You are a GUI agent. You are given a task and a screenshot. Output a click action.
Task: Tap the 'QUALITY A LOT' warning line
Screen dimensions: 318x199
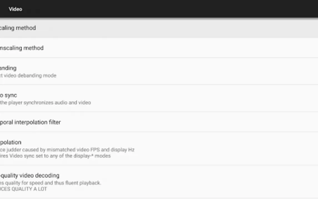click(24, 189)
